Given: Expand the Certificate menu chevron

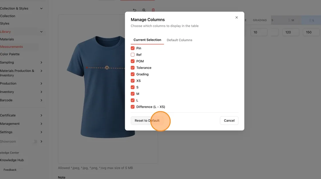Looking at the screenshot, I should point(41,116).
